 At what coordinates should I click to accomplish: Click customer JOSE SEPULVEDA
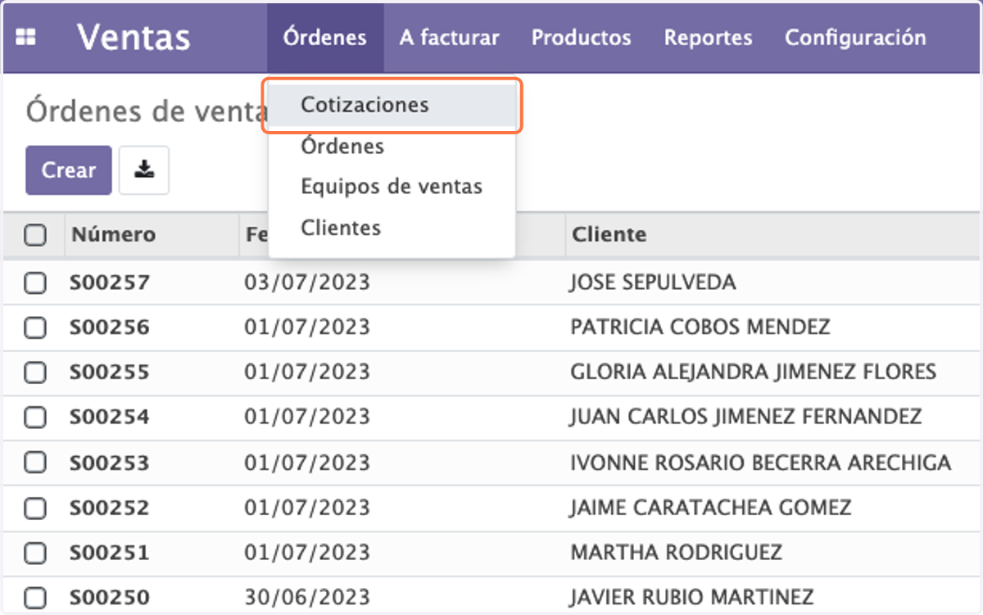click(653, 283)
